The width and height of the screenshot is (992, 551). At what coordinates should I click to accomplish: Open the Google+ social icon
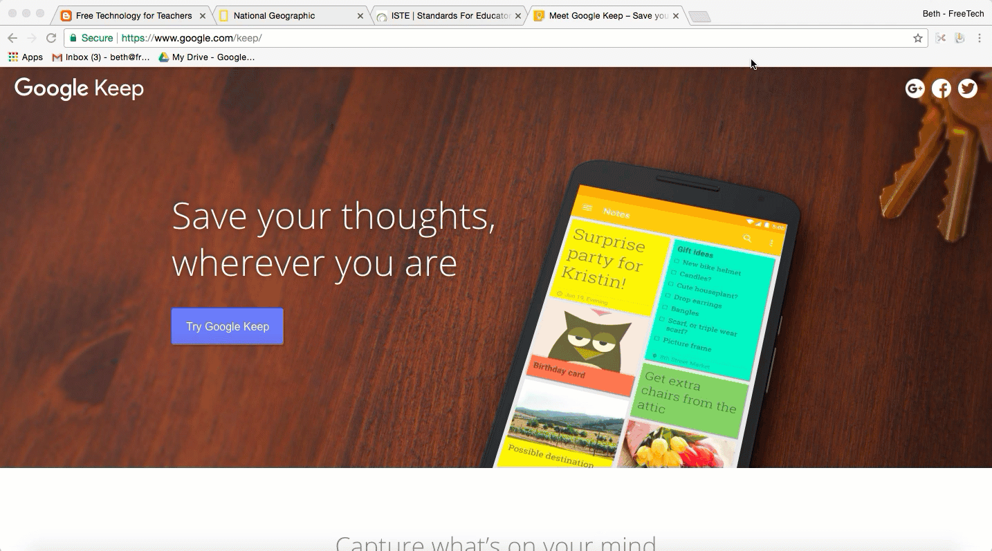coord(915,88)
